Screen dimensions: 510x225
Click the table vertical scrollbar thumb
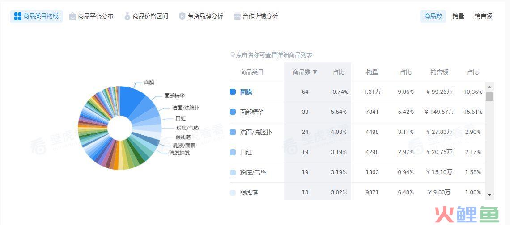[489, 96]
